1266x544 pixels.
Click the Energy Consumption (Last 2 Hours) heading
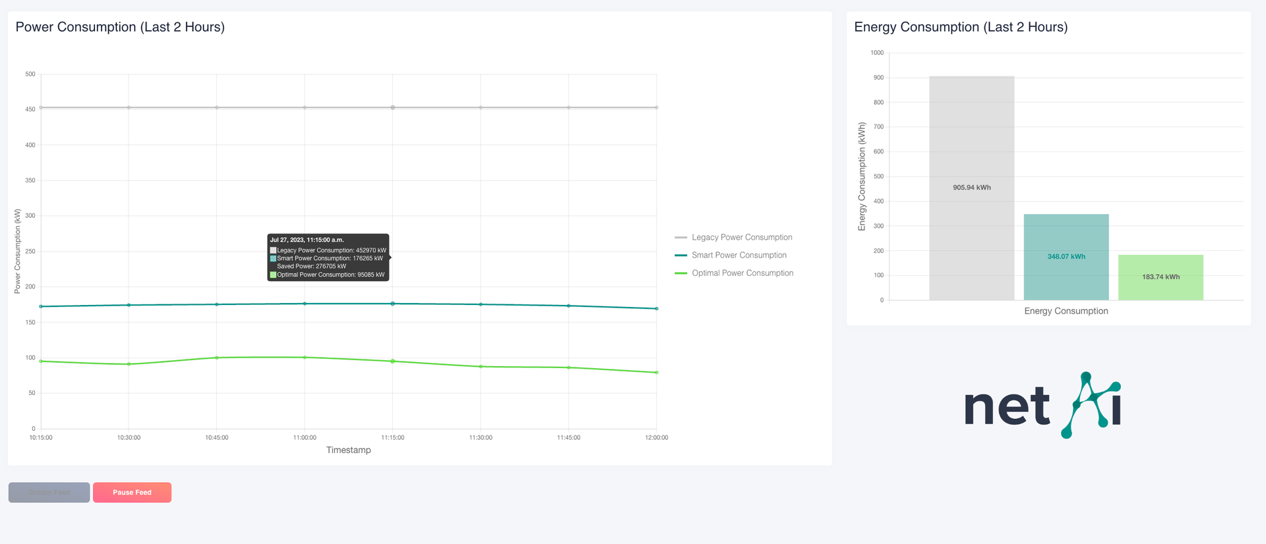click(961, 27)
